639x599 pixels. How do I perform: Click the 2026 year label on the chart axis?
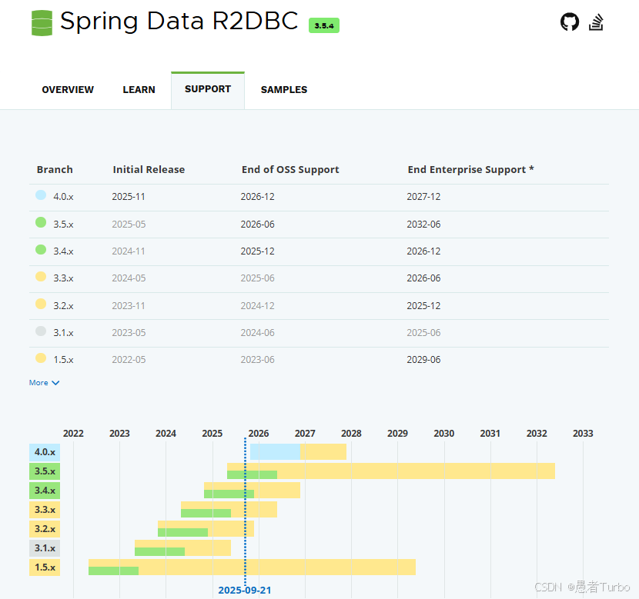pyautogui.click(x=259, y=434)
